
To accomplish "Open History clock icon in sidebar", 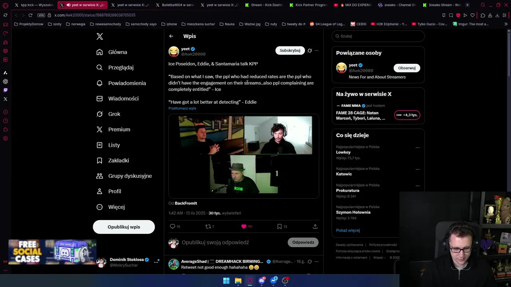I will click(x=5, y=121).
